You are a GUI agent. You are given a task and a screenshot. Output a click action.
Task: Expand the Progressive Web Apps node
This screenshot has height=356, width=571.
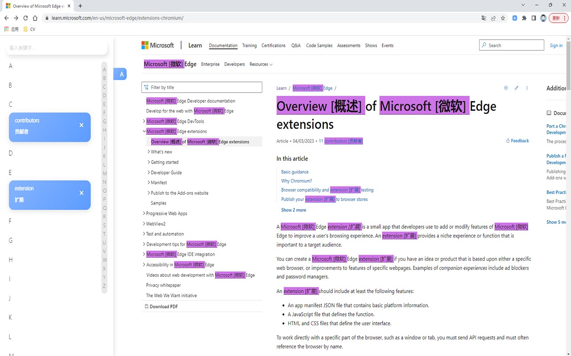pos(144,214)
